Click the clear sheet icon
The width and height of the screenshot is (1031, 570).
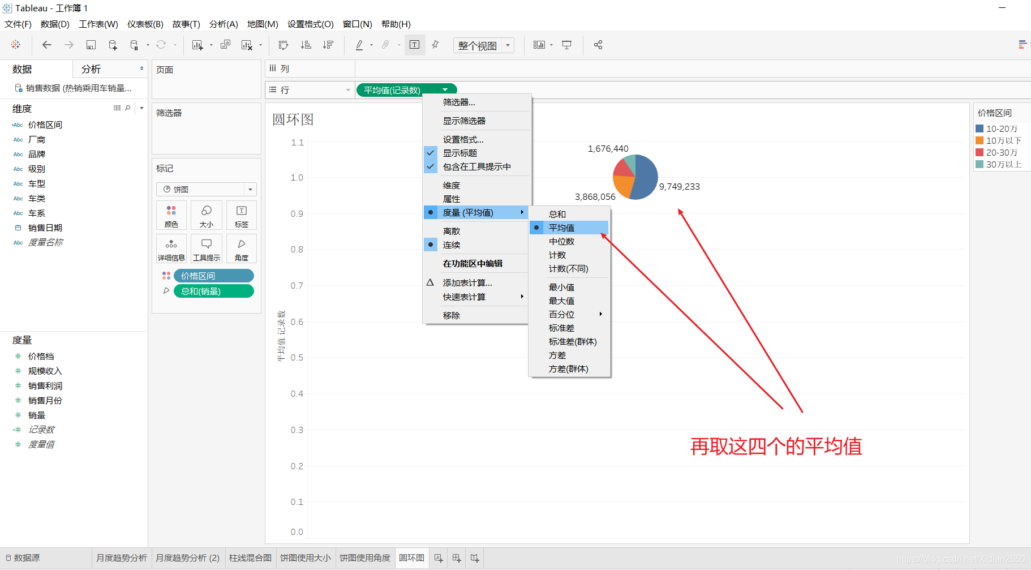tap(247, 45)
